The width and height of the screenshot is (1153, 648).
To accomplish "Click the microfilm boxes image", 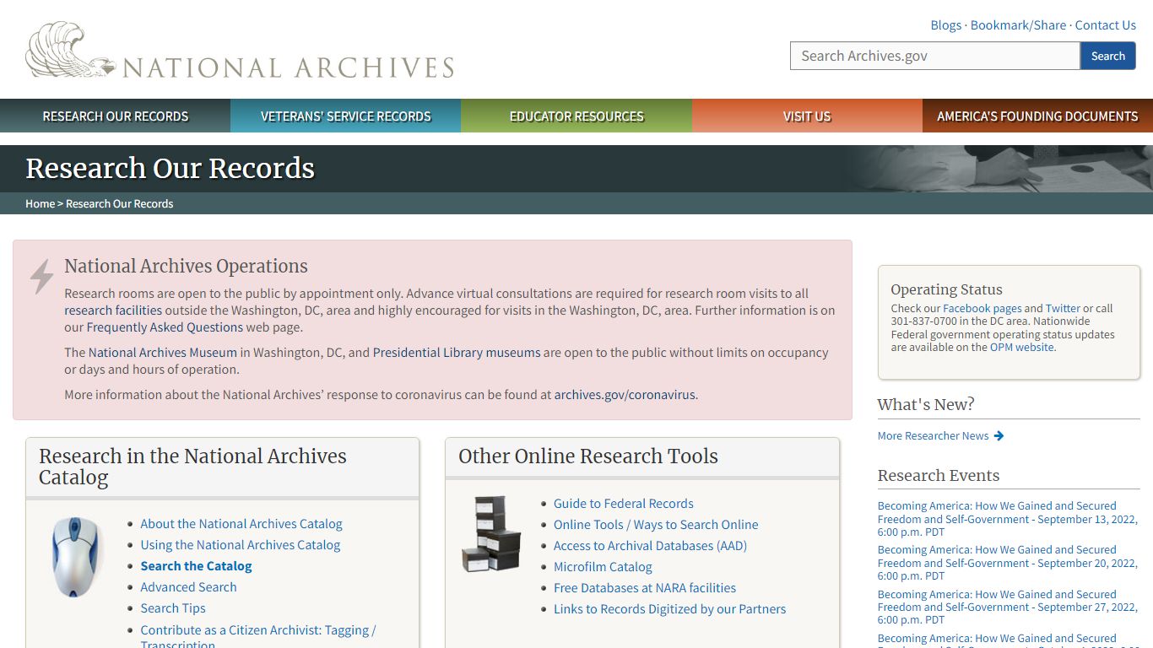I will (x=490, y=533).
